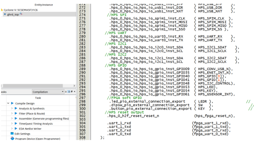This screenshot has height=143, width=257.
Task: Click the EDA Netlist Writer play icon
Action: (16, 129)
